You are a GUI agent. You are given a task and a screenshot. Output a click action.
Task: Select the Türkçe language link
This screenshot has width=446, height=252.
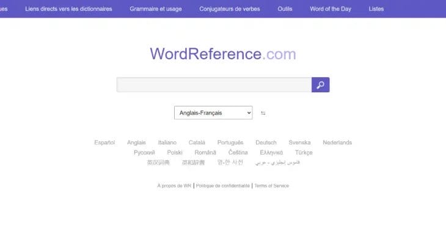point(304,152)
